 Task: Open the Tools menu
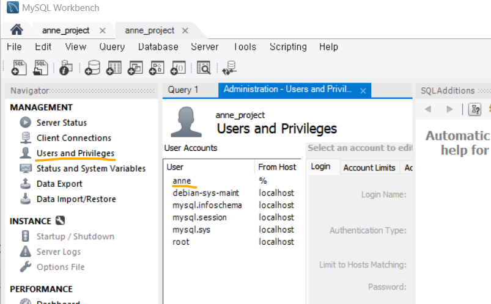pos(245,47)
